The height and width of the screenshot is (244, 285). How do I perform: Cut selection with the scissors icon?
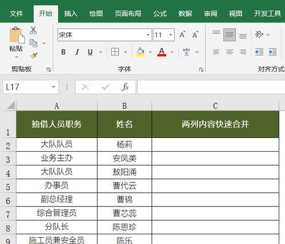[33, 30]
